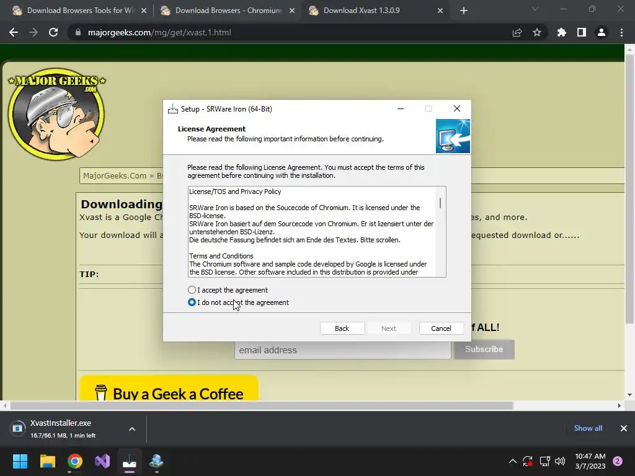Close the SRWare Iron setup window
This screenshot has height=476, width=635.
click(x=457, y=108)
